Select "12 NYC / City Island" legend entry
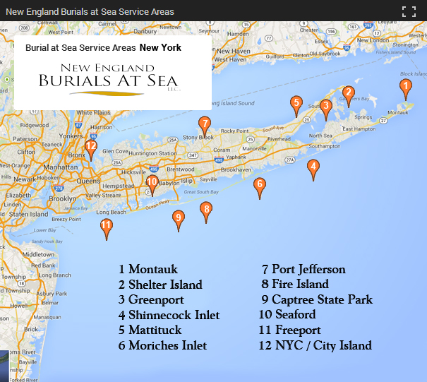427x382 pixels. click(x=315, y=346)
